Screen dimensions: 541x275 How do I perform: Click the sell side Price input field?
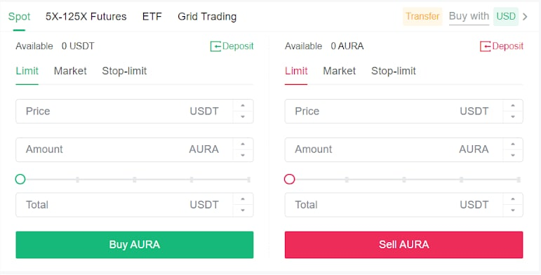point(394,111)
